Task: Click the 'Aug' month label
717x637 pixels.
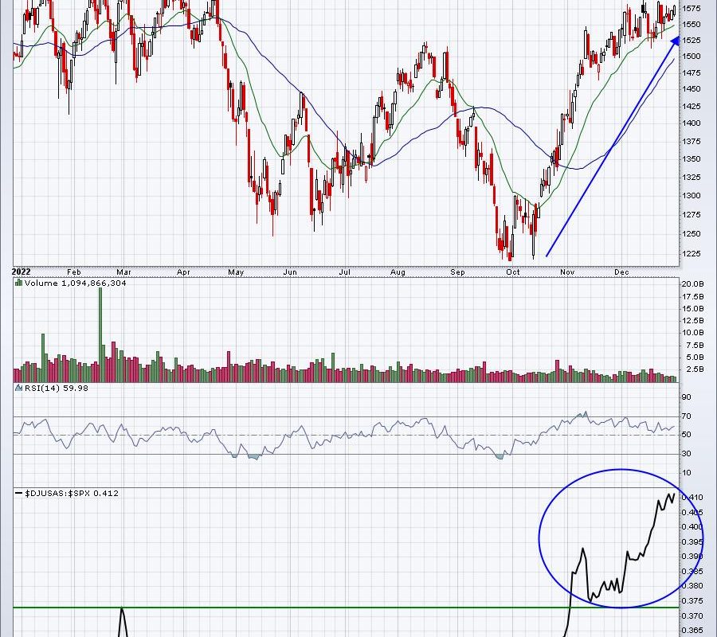Action: click(x=398, y=272)
